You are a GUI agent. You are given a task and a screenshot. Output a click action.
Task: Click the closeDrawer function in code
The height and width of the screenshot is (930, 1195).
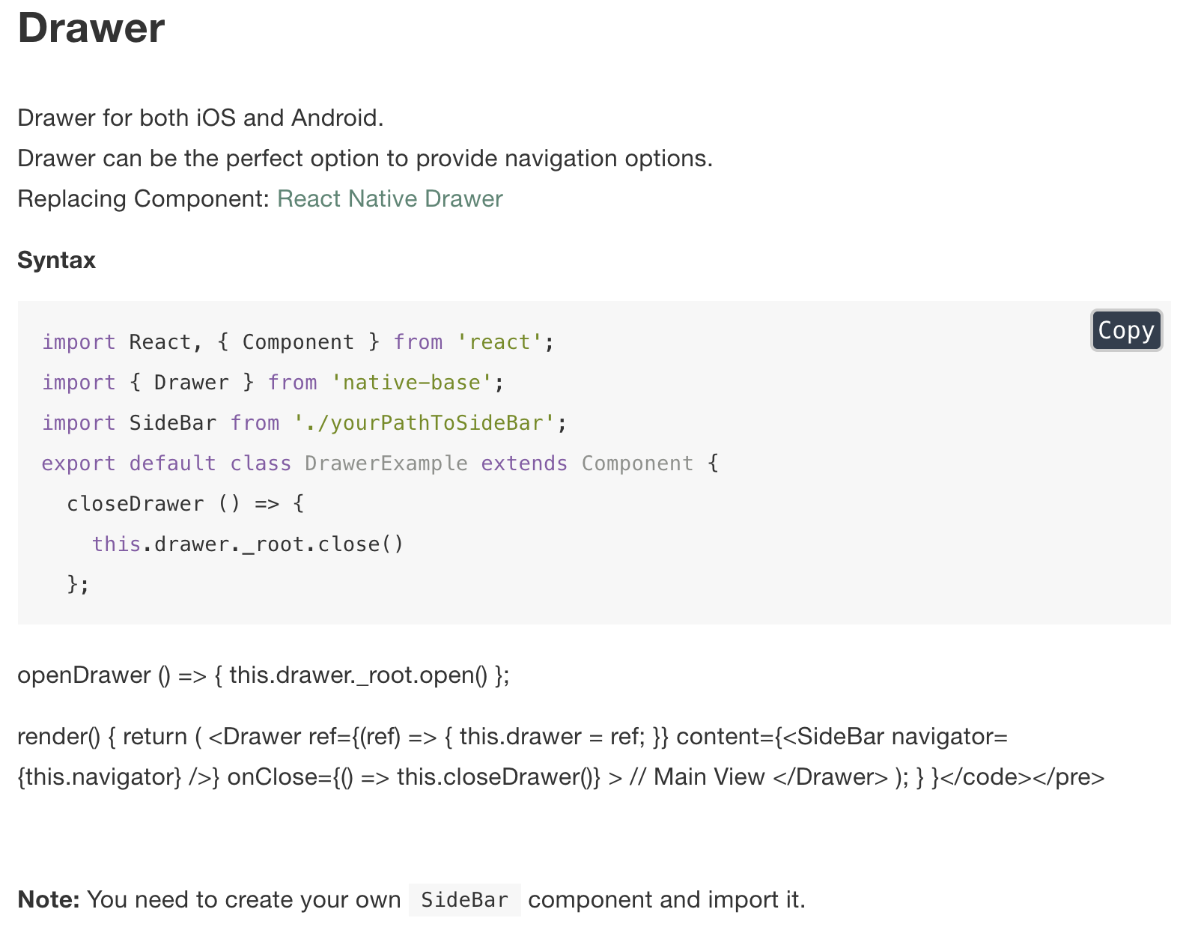tap(135, 503)
